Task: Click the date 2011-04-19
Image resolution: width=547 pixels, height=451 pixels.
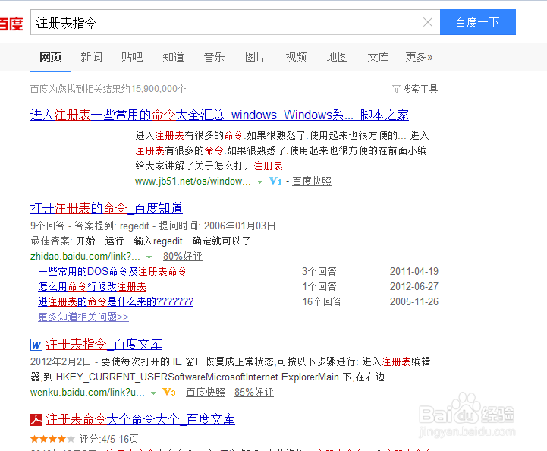Action: click(414, 271)
